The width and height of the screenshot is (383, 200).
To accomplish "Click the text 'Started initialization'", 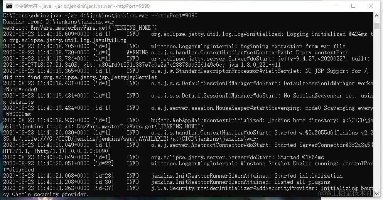I will click(x=309, y=176).
